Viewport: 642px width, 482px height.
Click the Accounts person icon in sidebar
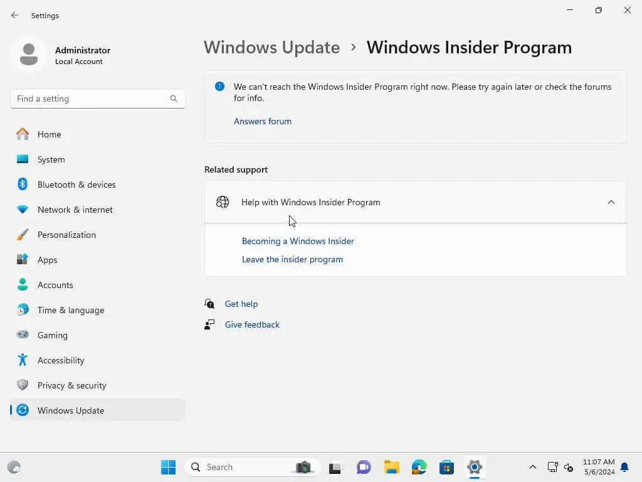23,284
